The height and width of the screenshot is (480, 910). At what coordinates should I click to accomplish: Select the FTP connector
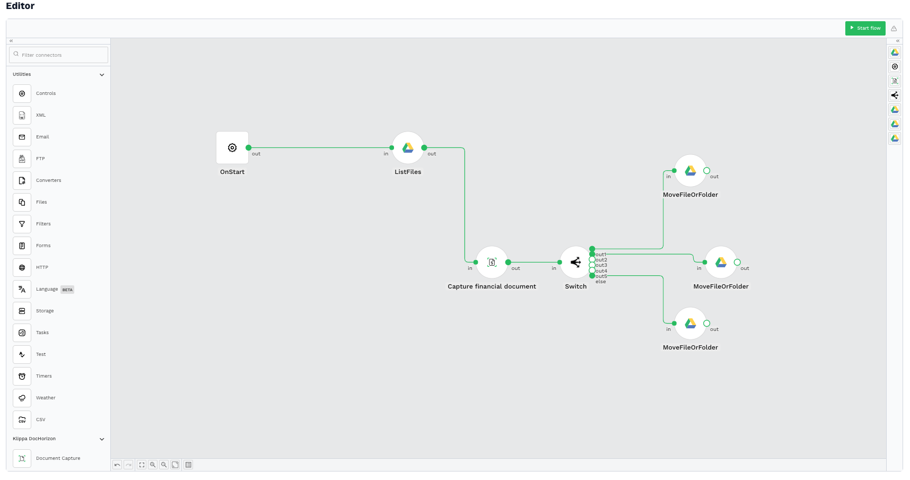pyautogui.click(x=41, y=159)
